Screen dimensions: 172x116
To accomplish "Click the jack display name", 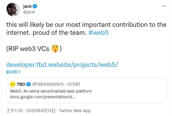I will point(27,6).
